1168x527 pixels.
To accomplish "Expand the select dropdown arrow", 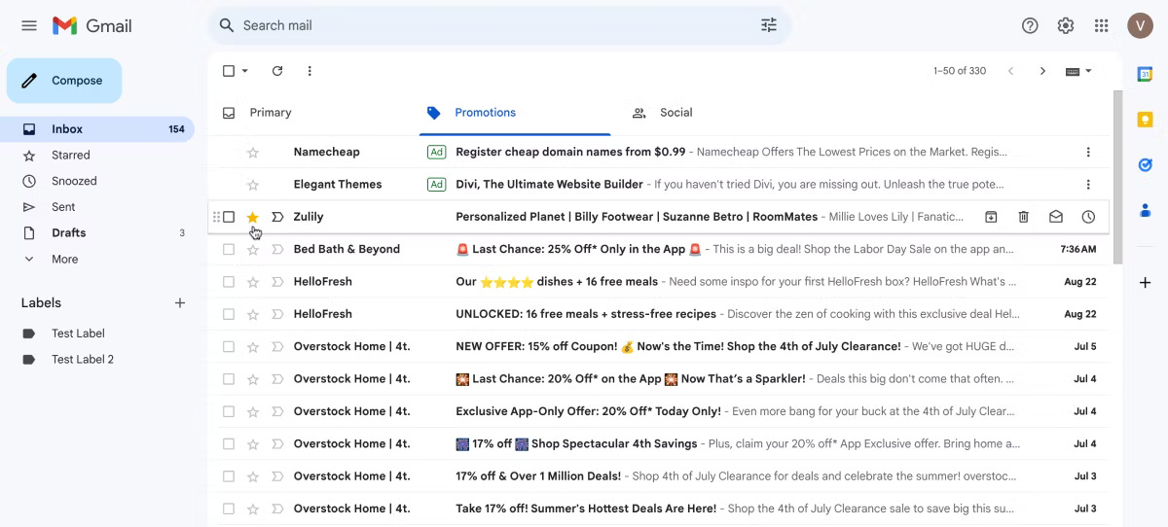I will (x=245, y=71).
